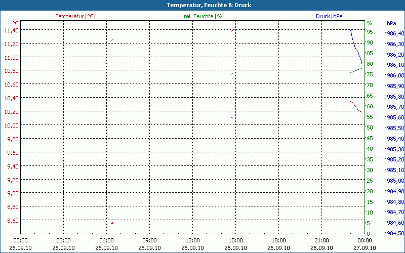Screen dimensions: 405x253
Task: Click the '06:00' time axis label
Action: click(107, 241)
